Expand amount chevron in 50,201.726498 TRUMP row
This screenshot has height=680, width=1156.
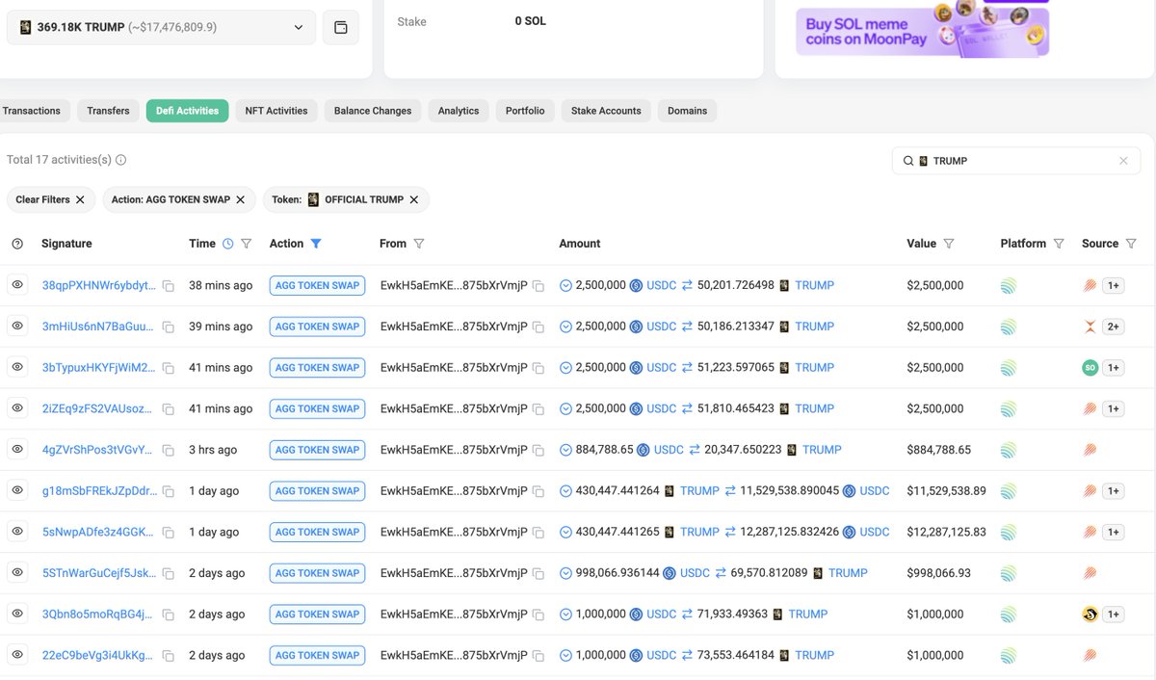(x=565, y=286)
